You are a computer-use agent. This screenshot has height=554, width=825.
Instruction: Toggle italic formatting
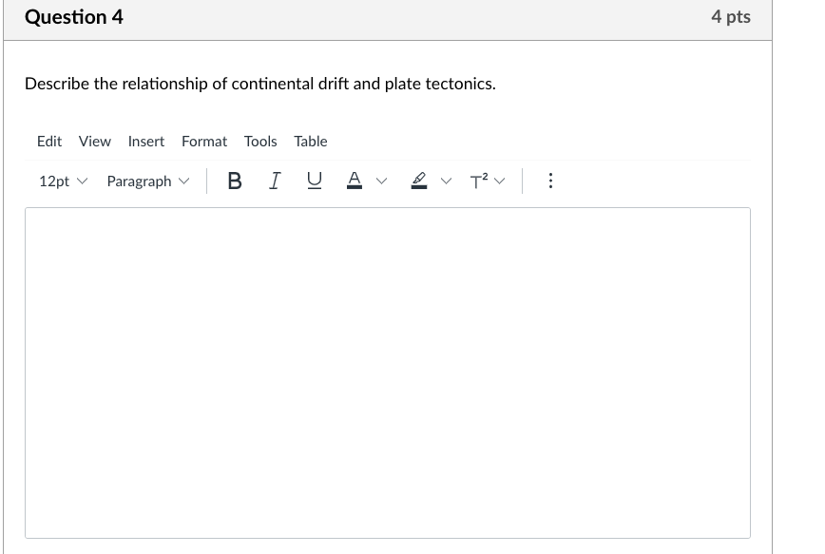pyautogui.click(x=275, y=181)
